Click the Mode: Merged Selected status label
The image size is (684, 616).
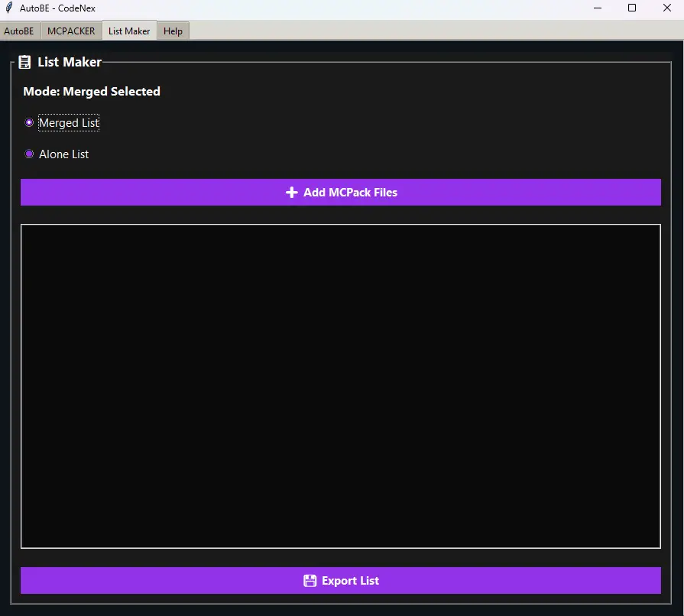[92, 92]
